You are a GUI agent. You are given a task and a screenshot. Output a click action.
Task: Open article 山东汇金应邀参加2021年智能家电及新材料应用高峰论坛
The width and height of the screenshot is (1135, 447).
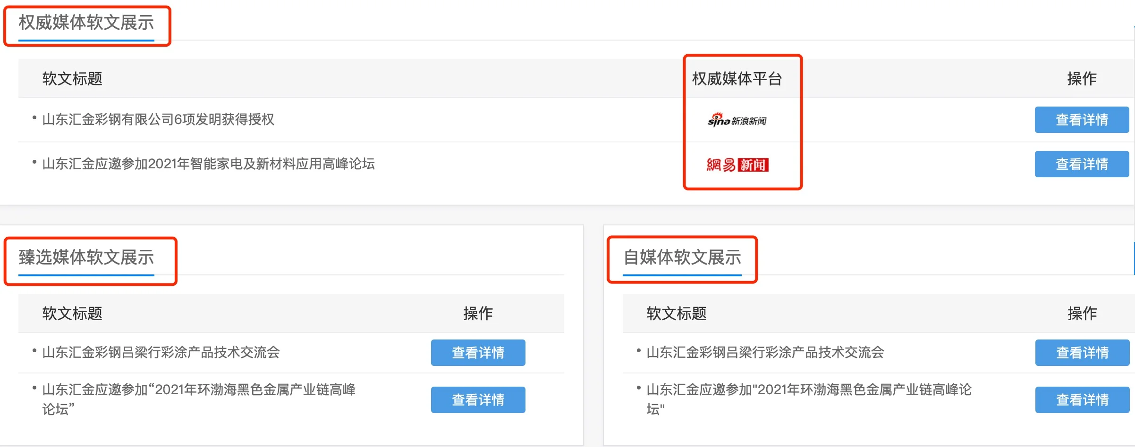(208, 164)
